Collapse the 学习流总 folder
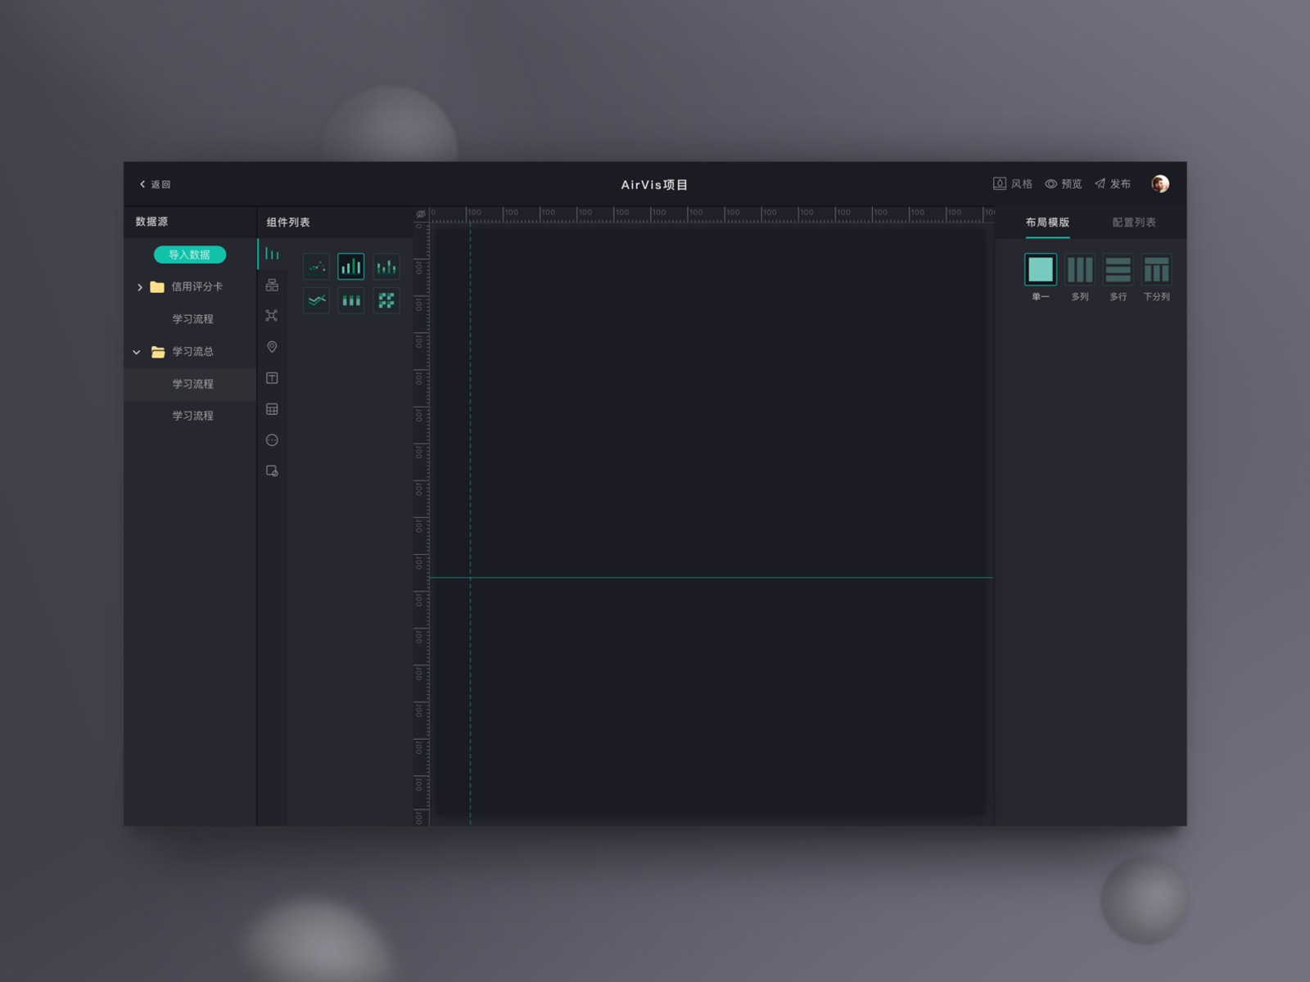Image resolution: width=1310 pixels, height=982 pixels. (x=137, y=352)
